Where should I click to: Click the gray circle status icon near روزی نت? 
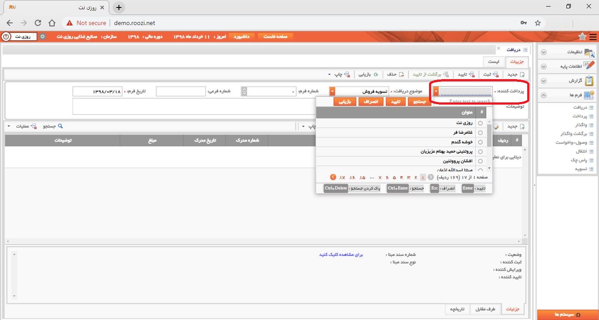point(43,36)
